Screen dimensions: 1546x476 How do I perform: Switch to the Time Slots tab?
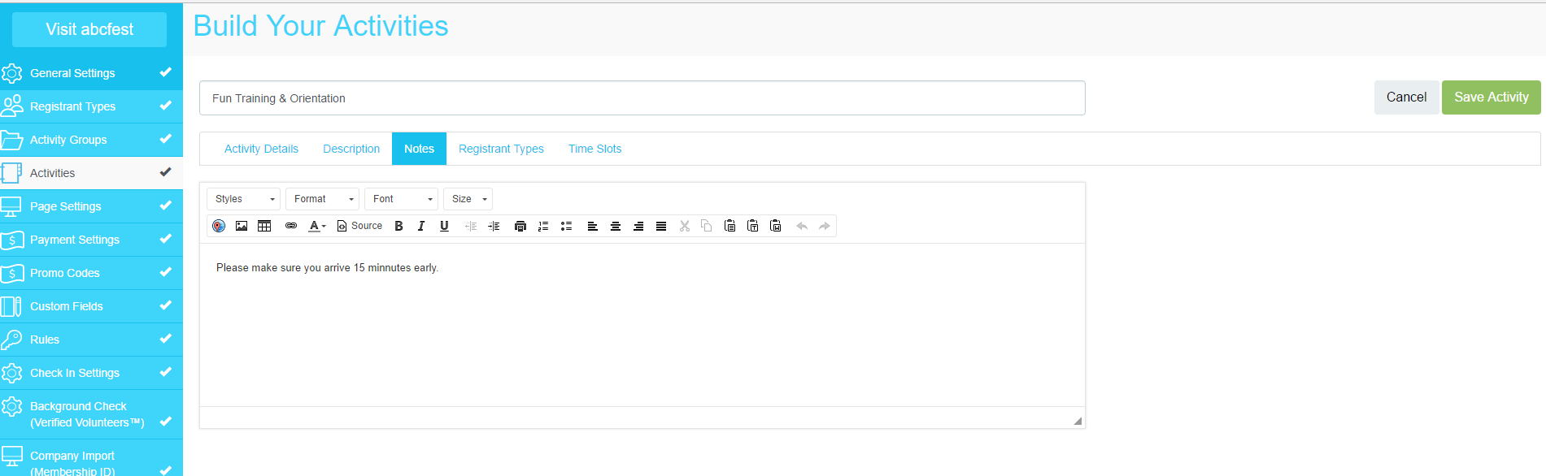(594, 149)
